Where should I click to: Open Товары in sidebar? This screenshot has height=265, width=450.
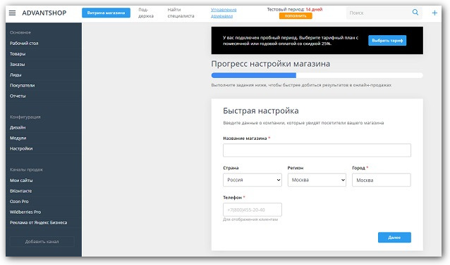click(18, 53)
